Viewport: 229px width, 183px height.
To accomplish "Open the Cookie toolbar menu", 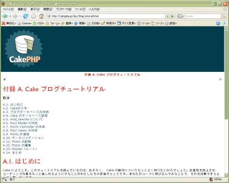I will [x=25, y=23].
